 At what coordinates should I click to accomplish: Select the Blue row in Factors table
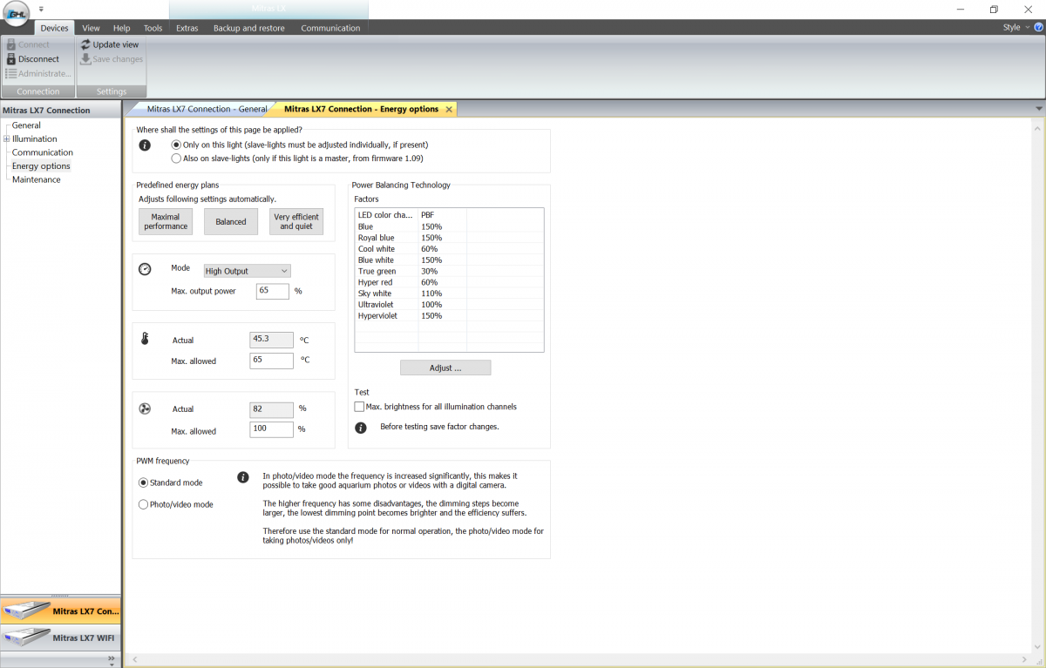(x=449, y=226)
